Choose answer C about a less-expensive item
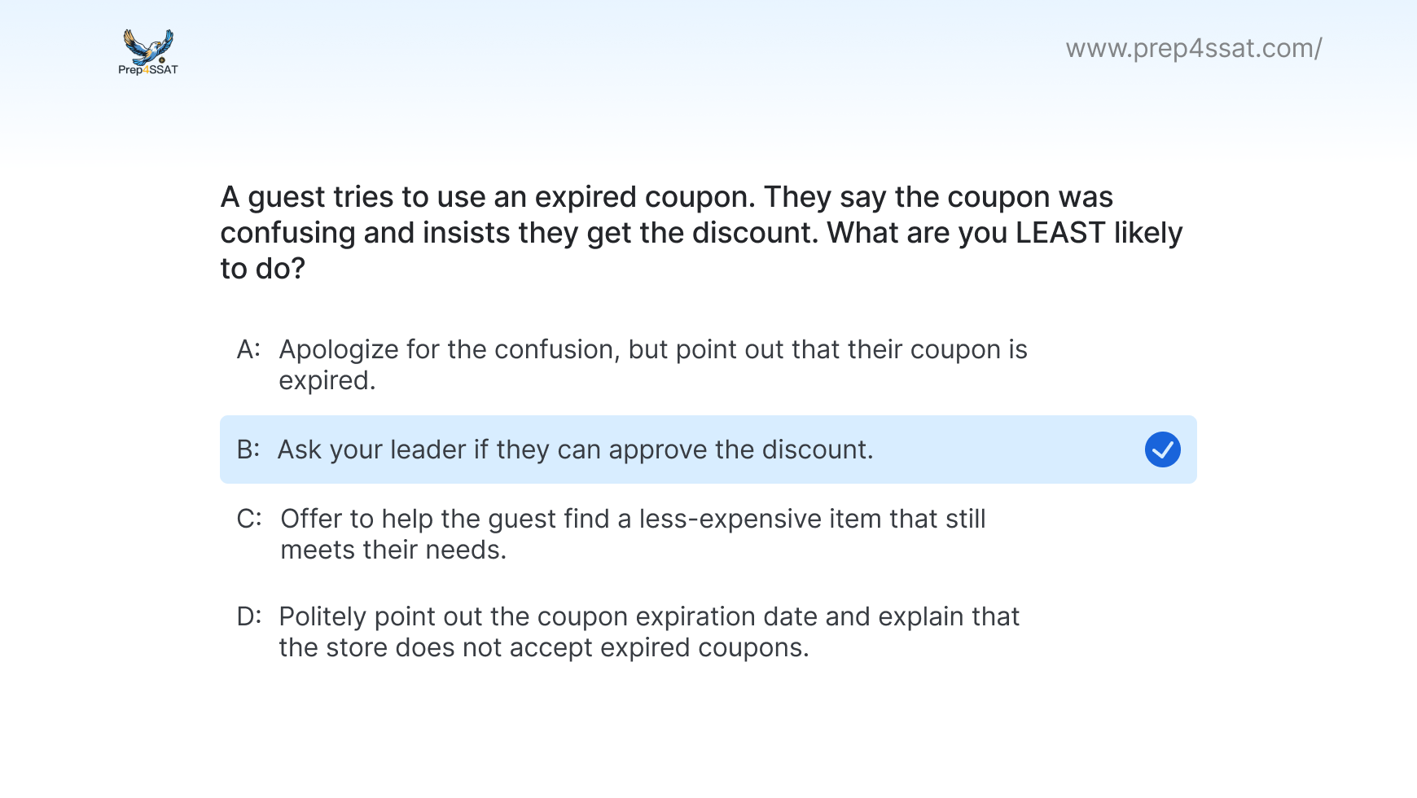 (633, 520)
